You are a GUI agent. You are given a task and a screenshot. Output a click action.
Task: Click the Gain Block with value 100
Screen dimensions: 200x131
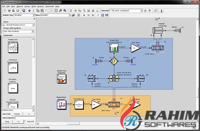(x=136, y=48)
